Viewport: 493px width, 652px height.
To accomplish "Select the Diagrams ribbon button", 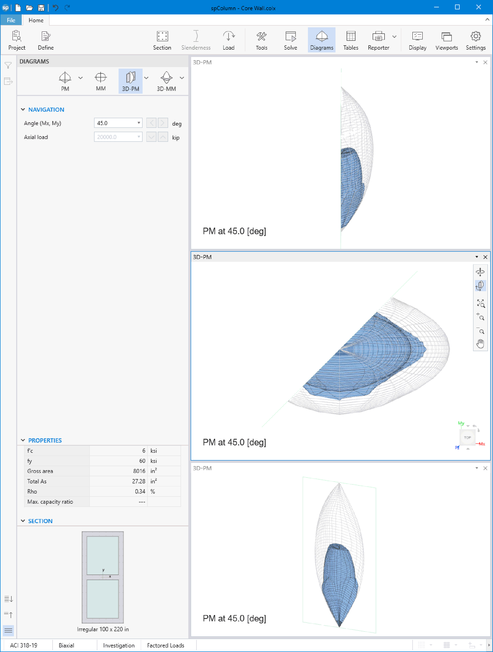I will tap(321, 40).
